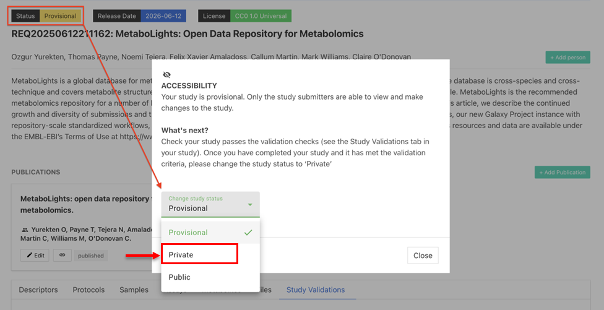This screenshot has height=310, width=604.
Task: Click the pencil Edit button on the publication
Action: (x=35, y=256)
